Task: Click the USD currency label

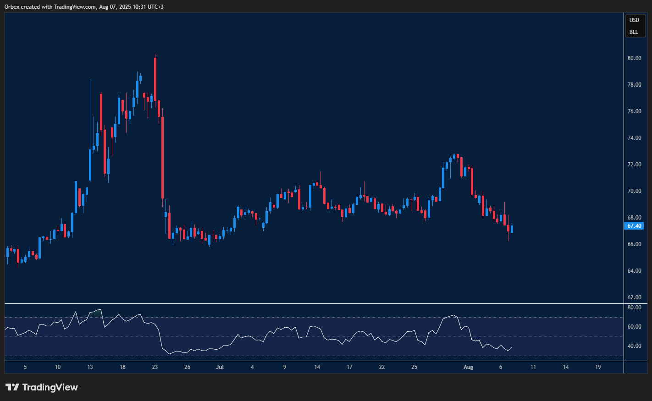Action: tap(634, 20)
